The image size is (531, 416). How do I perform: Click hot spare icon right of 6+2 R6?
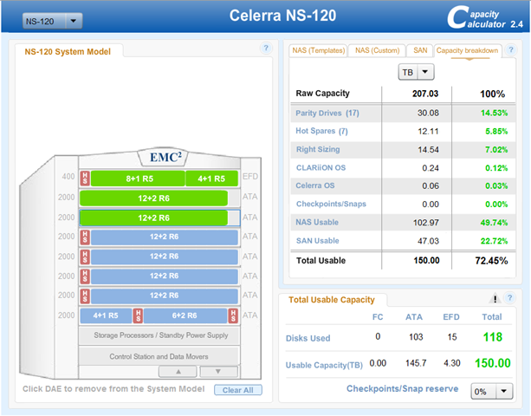232,315
